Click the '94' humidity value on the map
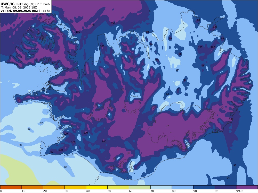Screen dimensions: 258x193 point(228,178)
